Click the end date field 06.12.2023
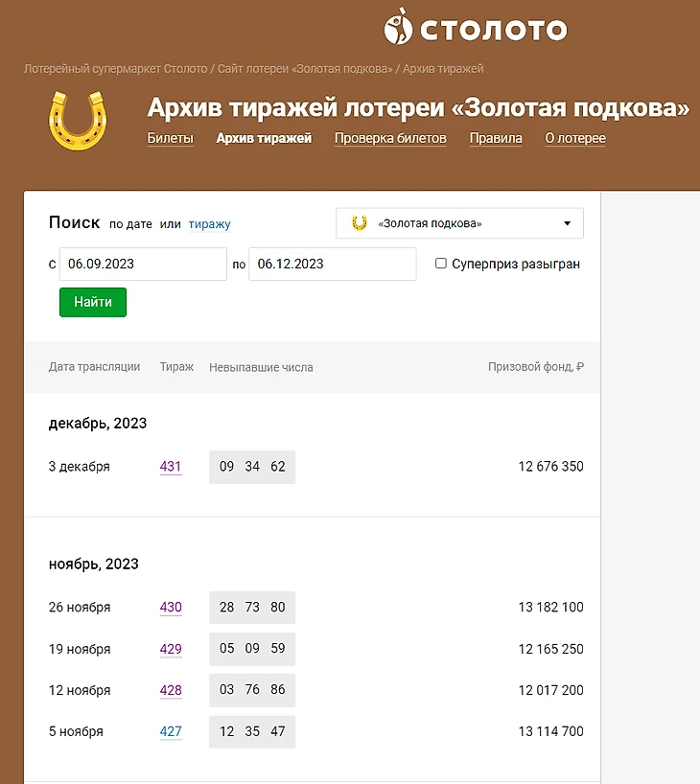 click(x=332, y=265)
